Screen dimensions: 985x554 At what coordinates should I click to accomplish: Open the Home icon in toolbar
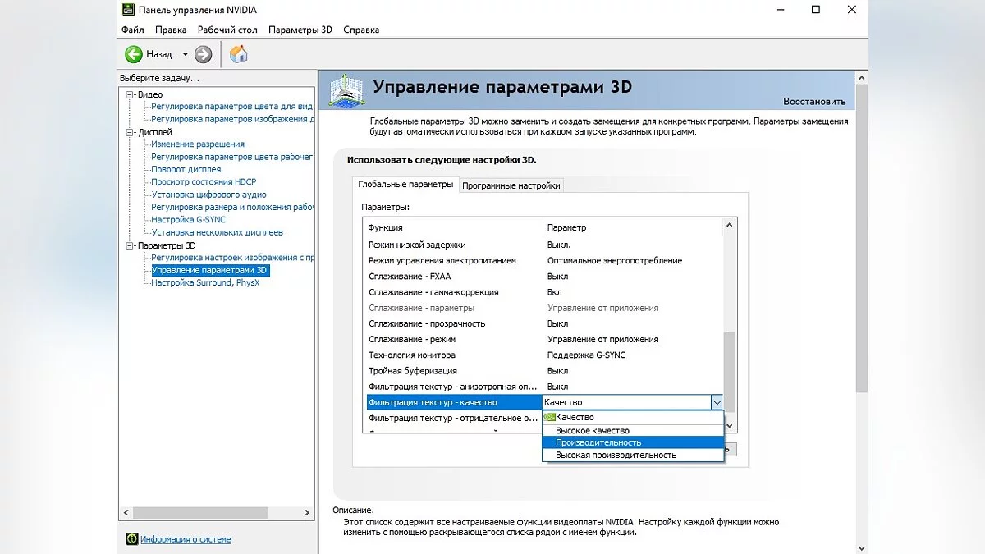238,54
